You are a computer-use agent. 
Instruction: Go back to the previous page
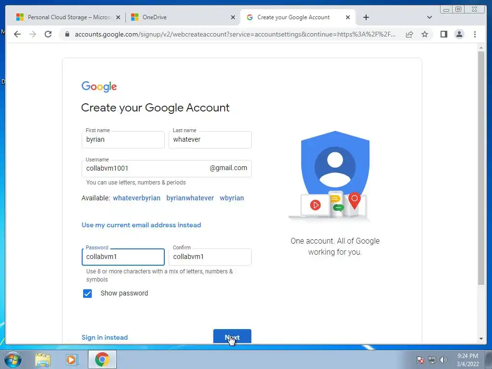pos(17,34)
